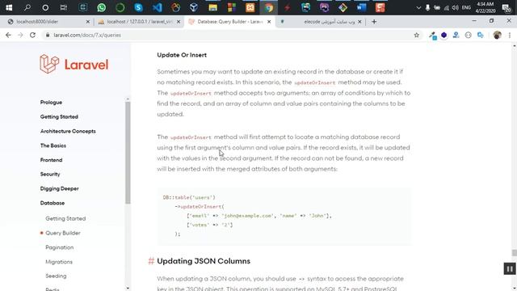Open the Windows Start menu
The width and height of the screenshot is (517, 291).
coord(9,7)
